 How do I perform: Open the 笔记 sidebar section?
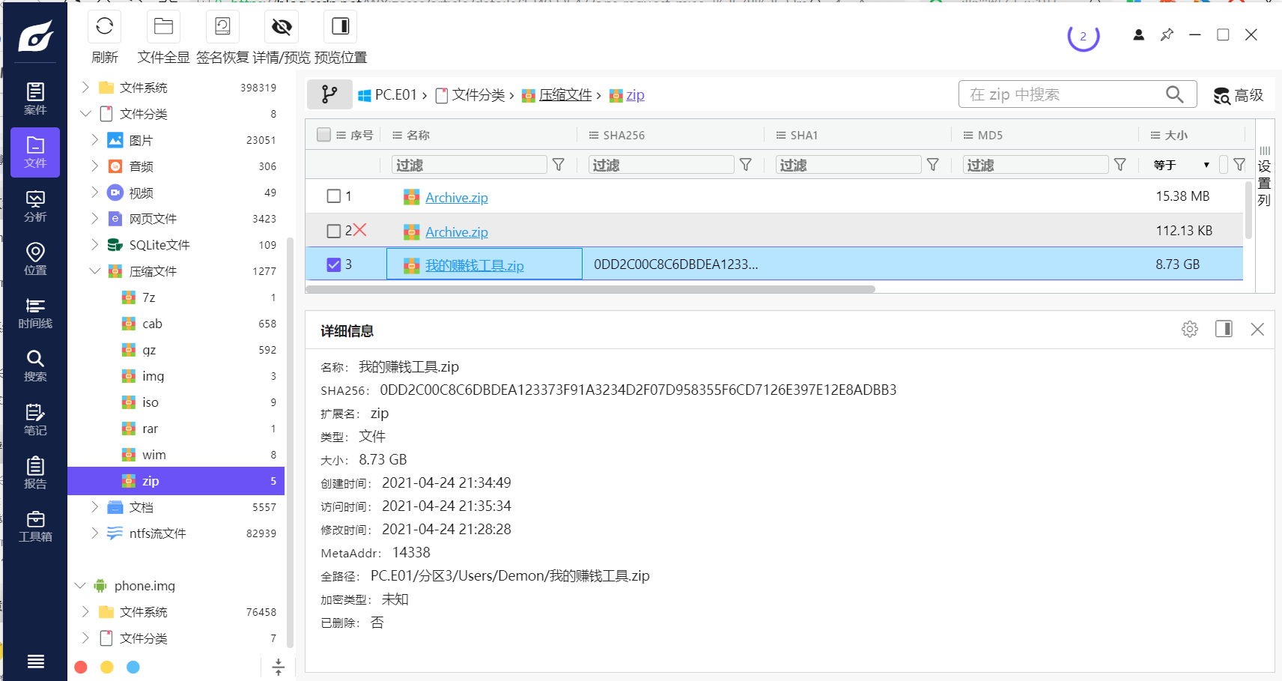pos(35,420)
